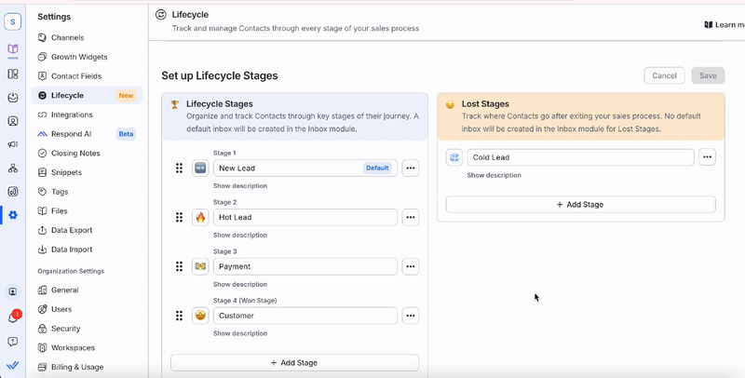
Task: Click the emoji icon for Payment stage
Action: (200, 266)
